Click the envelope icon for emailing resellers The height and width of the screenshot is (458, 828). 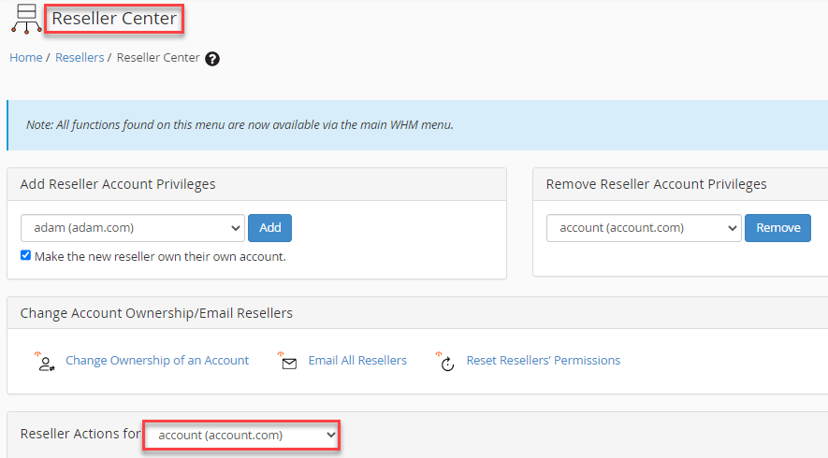289,362
